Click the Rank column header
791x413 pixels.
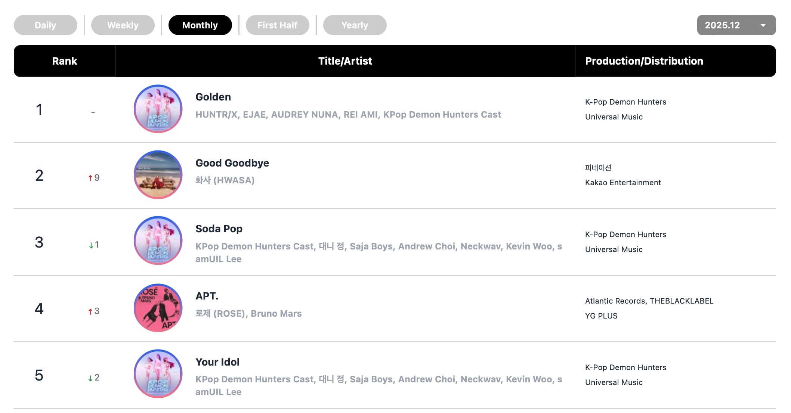click(x=65, y=61)
